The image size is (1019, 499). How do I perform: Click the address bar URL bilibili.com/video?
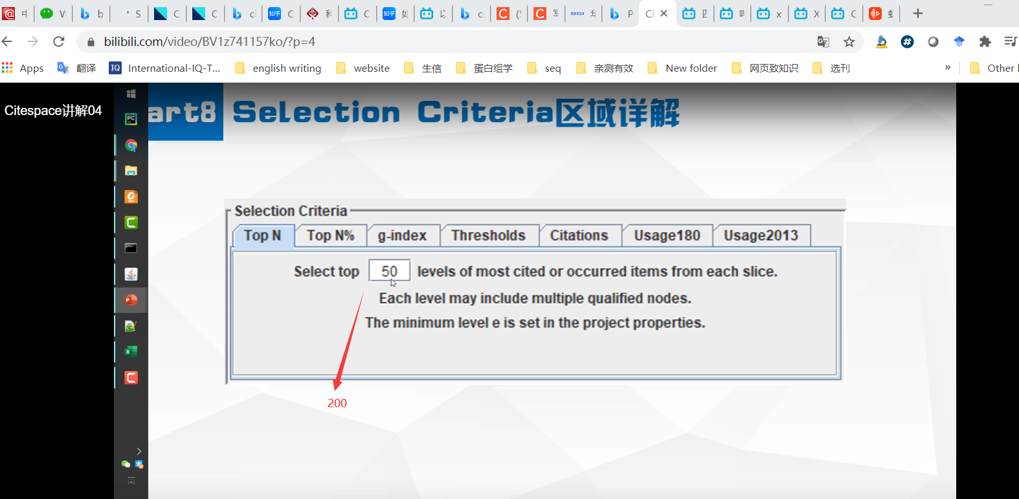pyautogui.click(x=210, y=42)
